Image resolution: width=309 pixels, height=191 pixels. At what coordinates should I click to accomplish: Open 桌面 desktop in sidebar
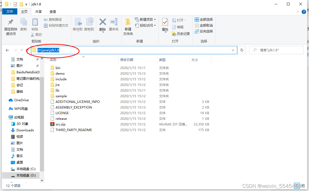[x=19, y=162]
